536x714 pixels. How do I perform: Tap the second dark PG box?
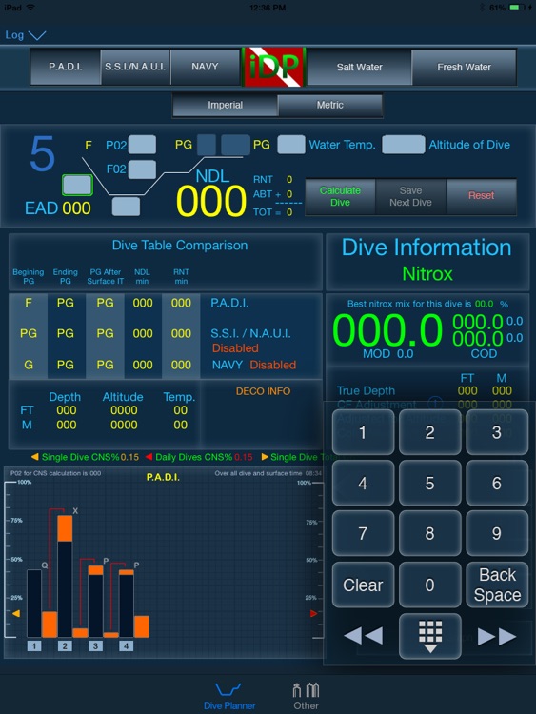point(235,146)
